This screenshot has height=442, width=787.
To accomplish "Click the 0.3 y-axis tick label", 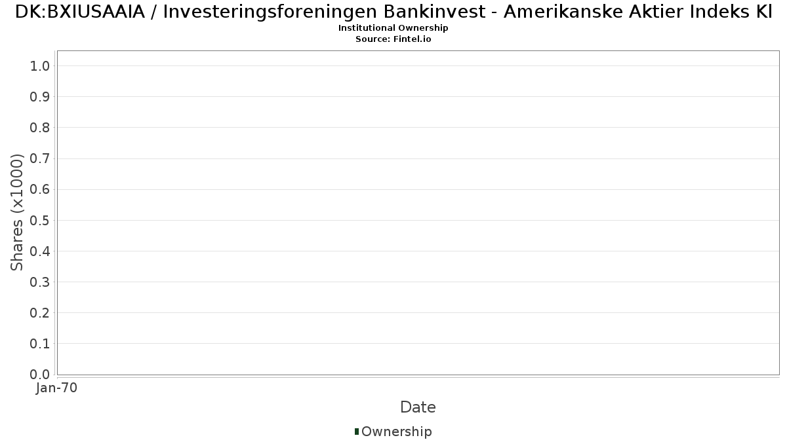I will (41, 282).
